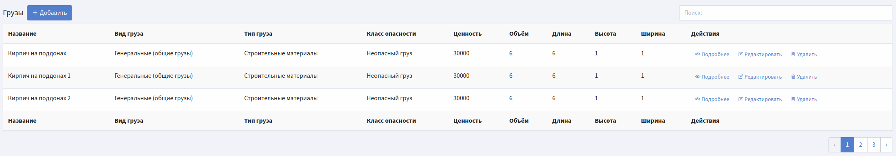Go to pagination page 3

(x=874, y=145)
